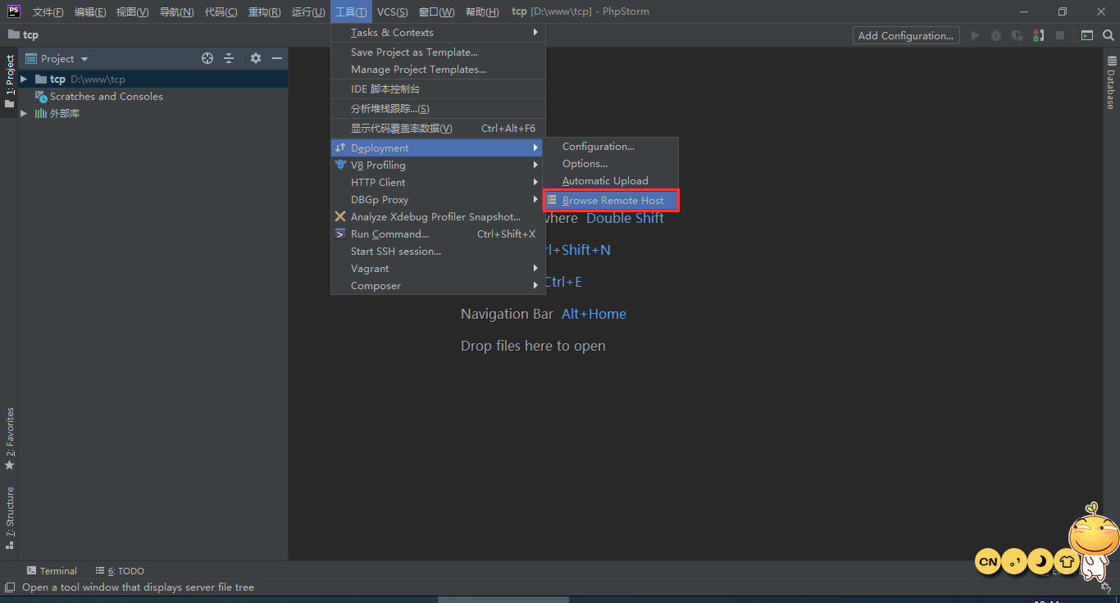Image resolution: width=1120 pixels, height=603 pixels.
Task: Open the 导航(N) menu
Action: [176, 11]
